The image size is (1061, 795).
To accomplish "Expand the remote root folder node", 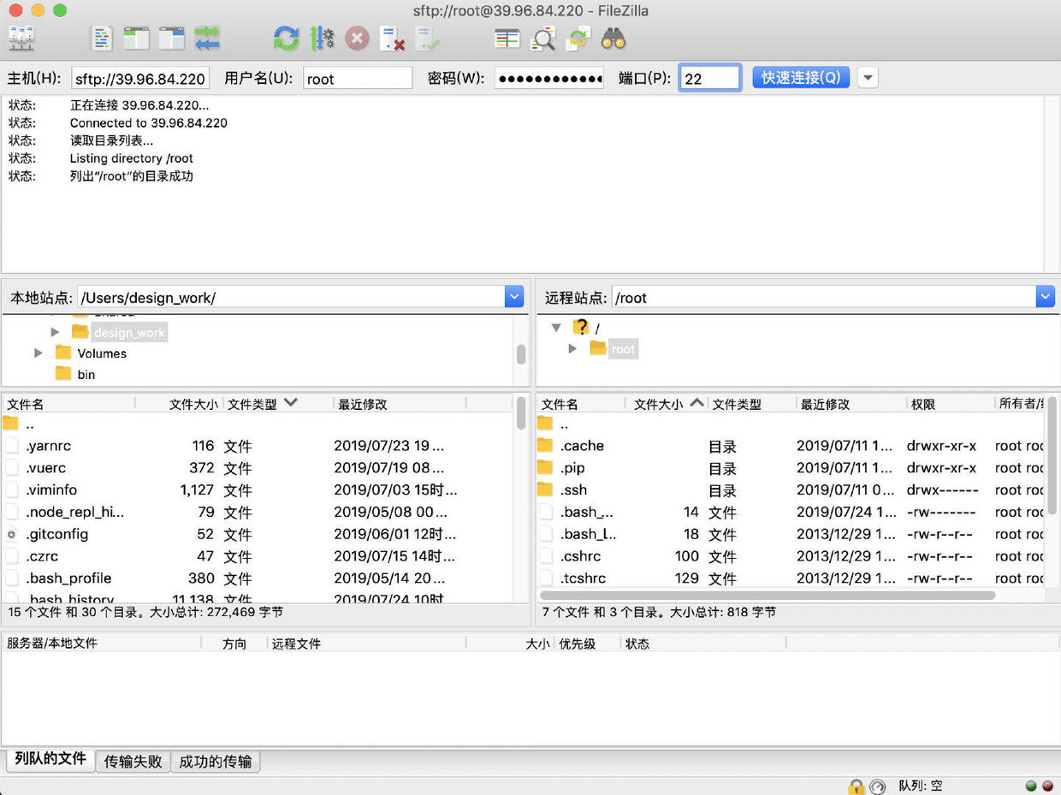I will pos(573,348).
